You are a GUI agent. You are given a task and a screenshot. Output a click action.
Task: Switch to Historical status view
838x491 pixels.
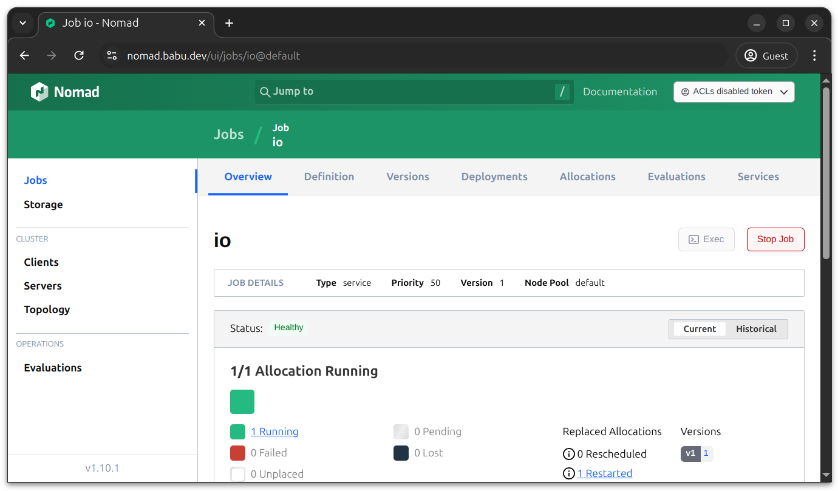(756, 329)
